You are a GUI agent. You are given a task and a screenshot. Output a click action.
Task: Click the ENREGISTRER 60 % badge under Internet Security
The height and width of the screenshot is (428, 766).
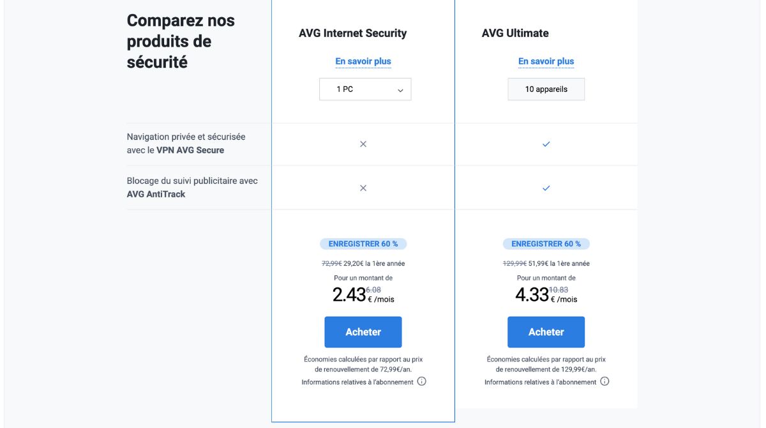[363, 243]
